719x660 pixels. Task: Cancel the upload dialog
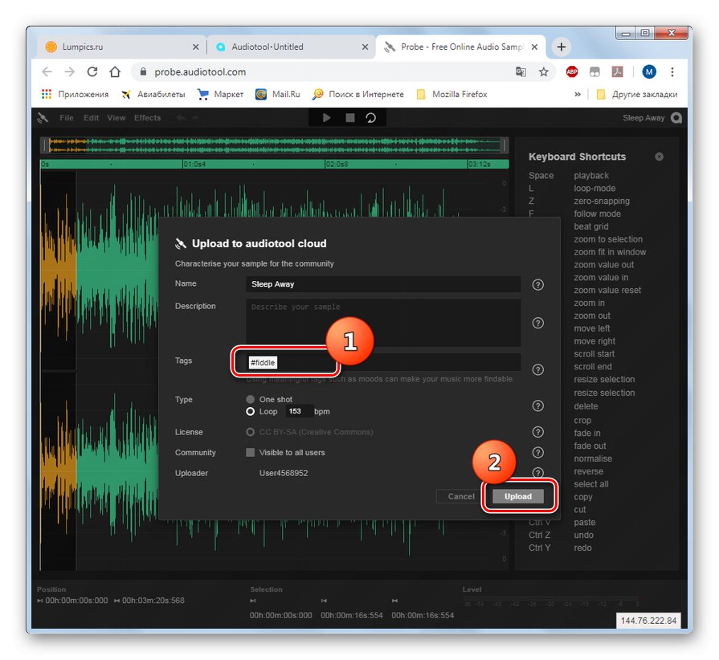pos(461,496)
